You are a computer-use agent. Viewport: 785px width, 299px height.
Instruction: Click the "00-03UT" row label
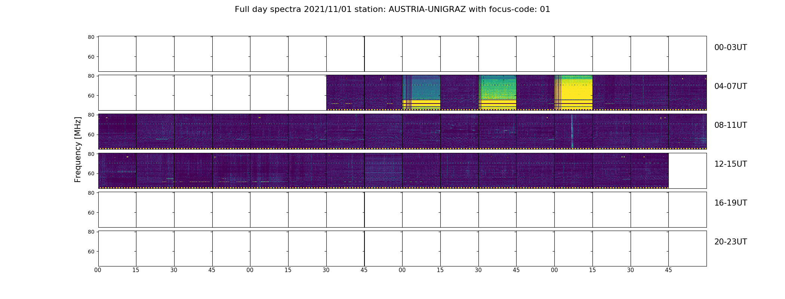[730, 47]
